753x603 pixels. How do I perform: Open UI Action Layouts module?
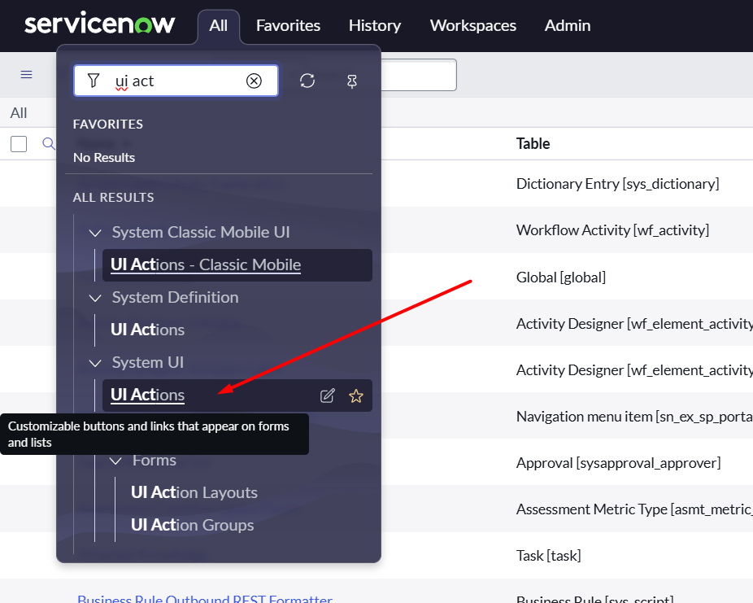194,492
